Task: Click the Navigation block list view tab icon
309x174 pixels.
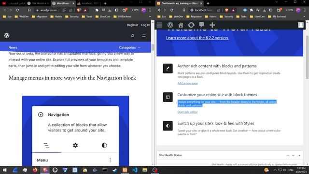Action: [46, 145]
